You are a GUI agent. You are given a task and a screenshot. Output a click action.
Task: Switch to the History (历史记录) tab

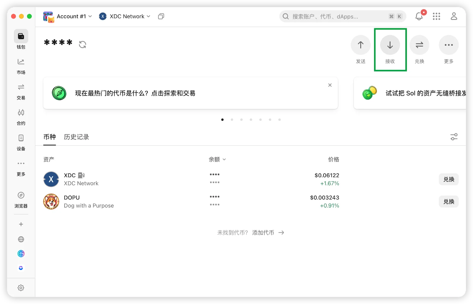pyautogui.click(x=76, y=137)
